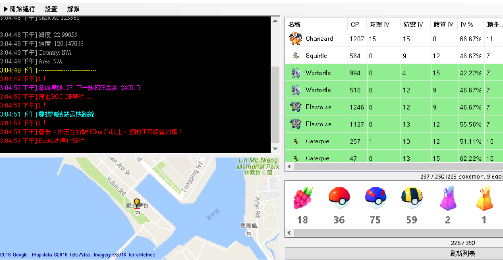Click the Great Ball item icon
This screenshot has height=260, width=503.
tap(375, 198)
